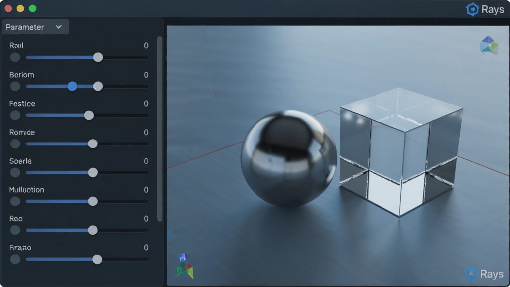Click the Rewl value 0
This screenshot has height=287, width=510.
146,45
